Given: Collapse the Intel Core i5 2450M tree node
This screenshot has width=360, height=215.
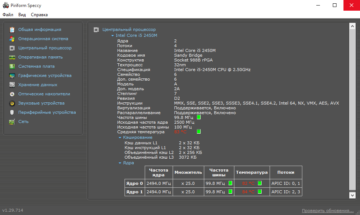Looking at the screenshot, I should (x=112, y=35).
